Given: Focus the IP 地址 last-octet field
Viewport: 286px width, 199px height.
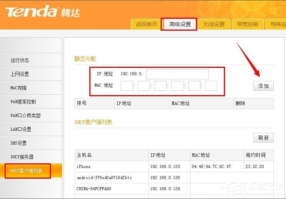Looking at the screenshot, I should pos(178,74).
